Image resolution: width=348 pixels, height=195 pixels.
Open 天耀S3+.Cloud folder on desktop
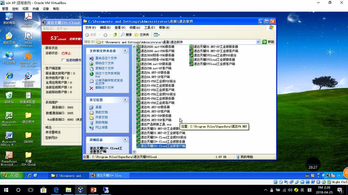28,159
